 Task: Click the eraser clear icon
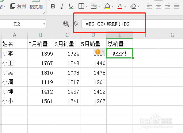tap(133, 6)
